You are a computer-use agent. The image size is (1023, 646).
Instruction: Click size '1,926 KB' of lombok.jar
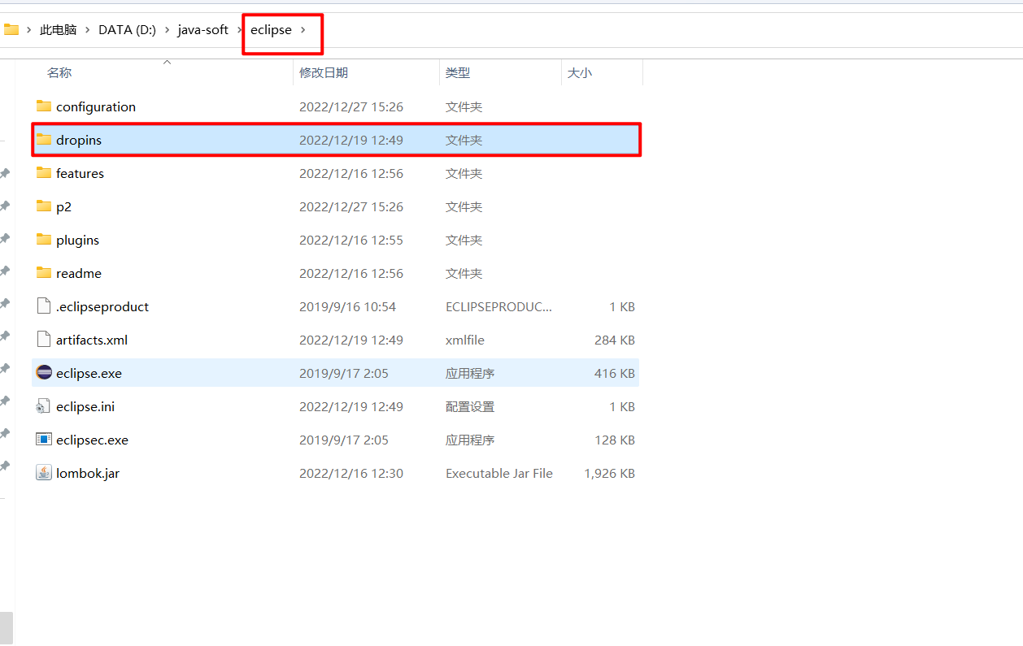[x=610, y=473]
